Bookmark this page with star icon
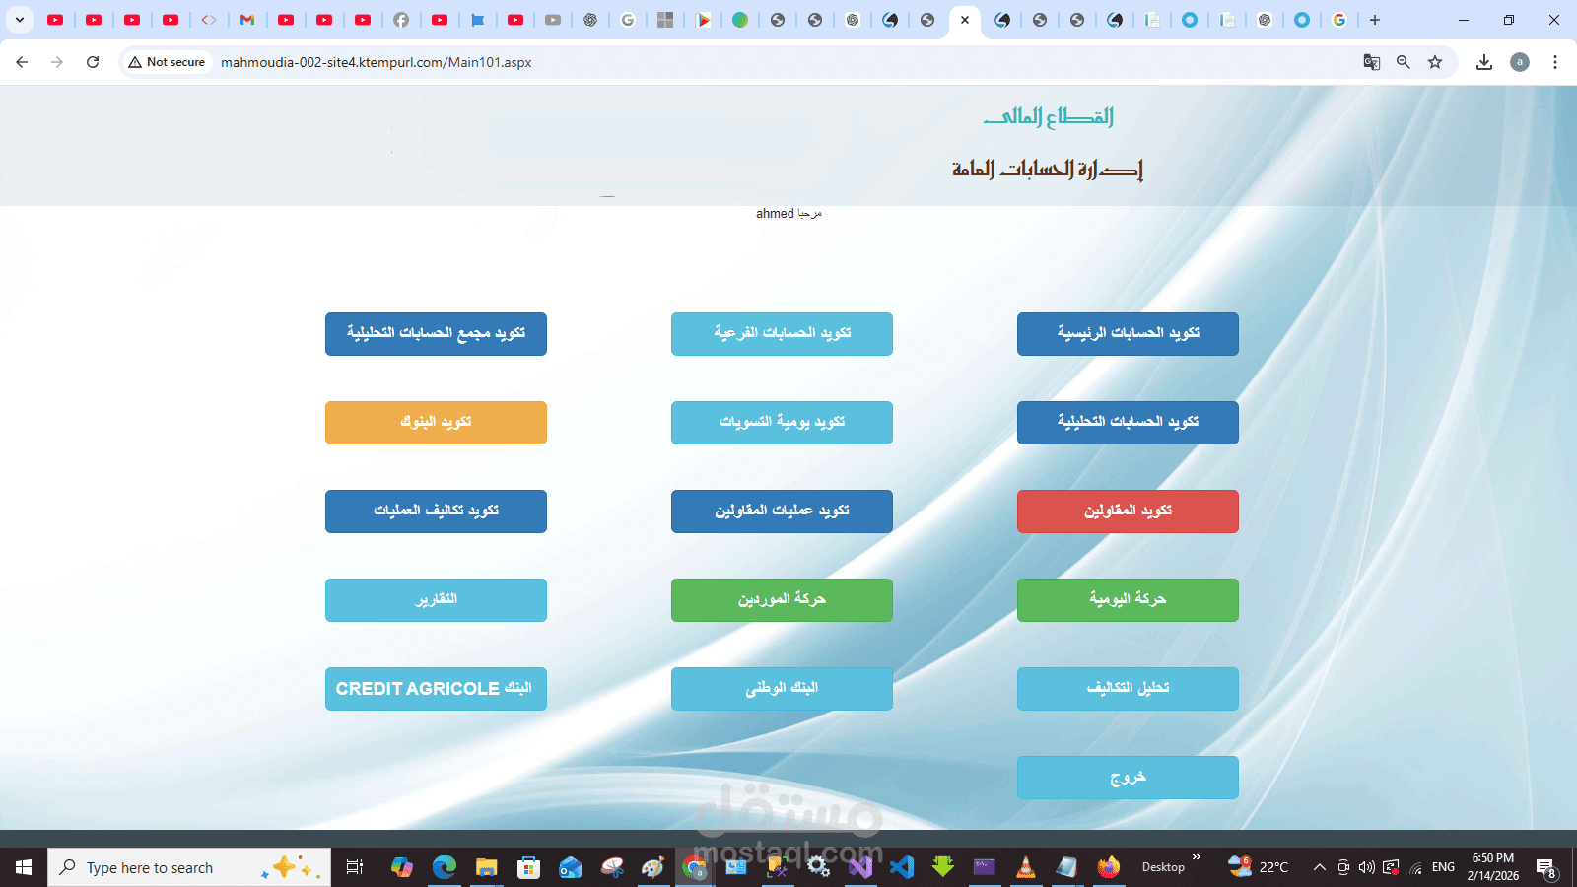The image size is (1577, 887). 1435,62
